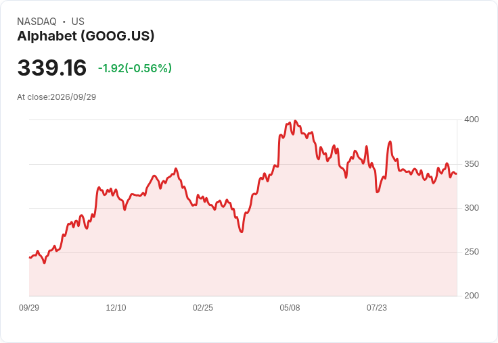498x343 pixels.
Task: Click the chart peak near 400 in May
Action: [x=296, y=121]
